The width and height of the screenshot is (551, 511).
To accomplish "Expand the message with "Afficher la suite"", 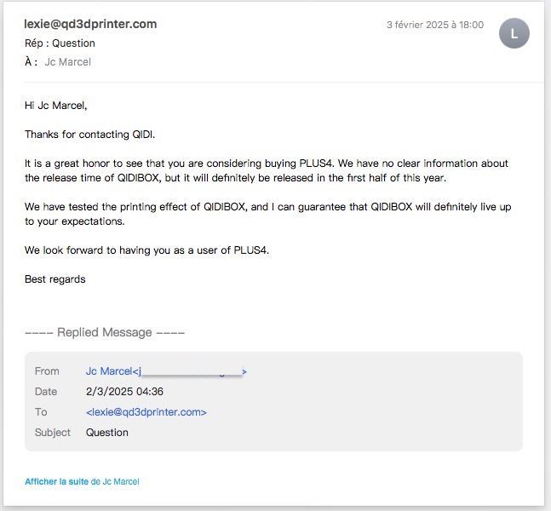I will click(x=56, y=482).
